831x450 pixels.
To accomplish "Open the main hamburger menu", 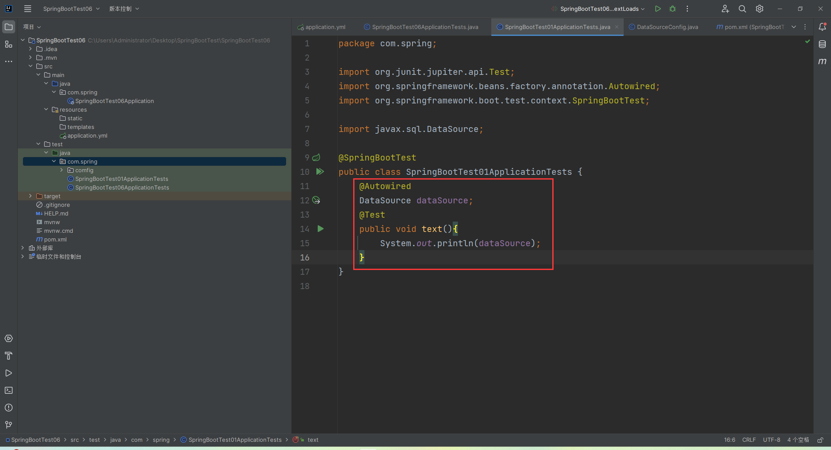I will pyautogui.click(x=28, y=9).
